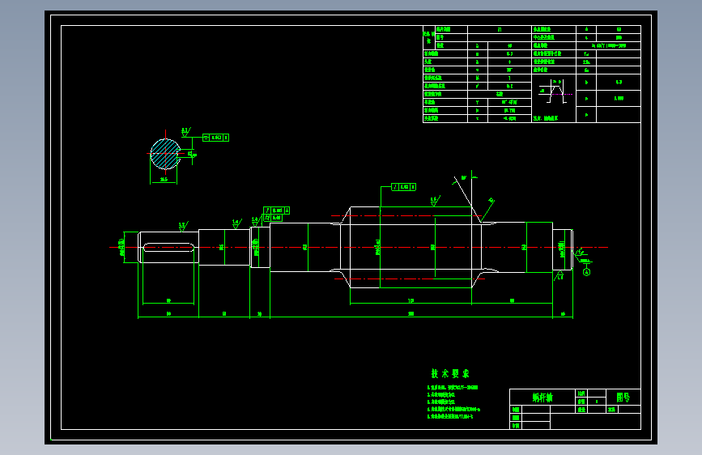
Task: Click the keyway slot on the shaft's left end
Action: pyautogui.click(x=168, y=247)
